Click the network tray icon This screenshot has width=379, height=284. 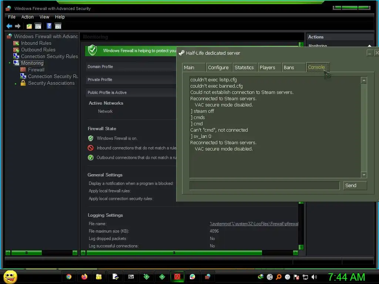[x=305, y=277]
